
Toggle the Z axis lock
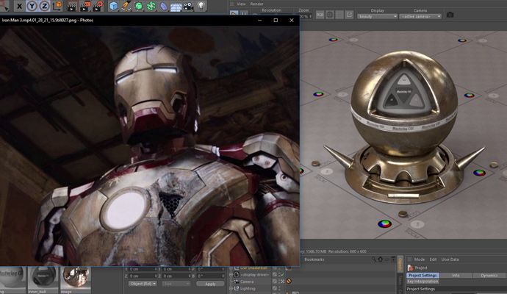point(45,6)
